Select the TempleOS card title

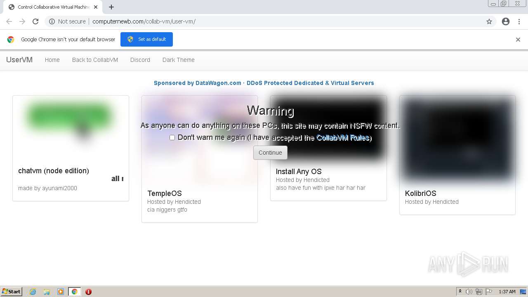[x=165, y=193]
